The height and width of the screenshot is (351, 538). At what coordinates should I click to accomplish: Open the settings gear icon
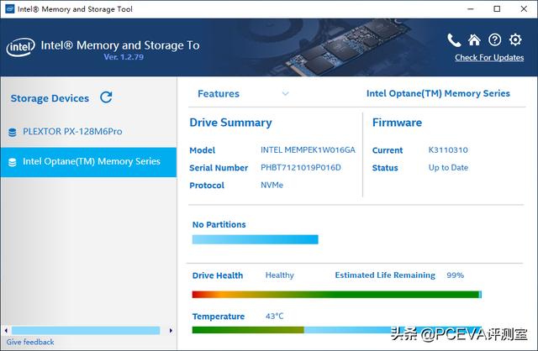515,40
